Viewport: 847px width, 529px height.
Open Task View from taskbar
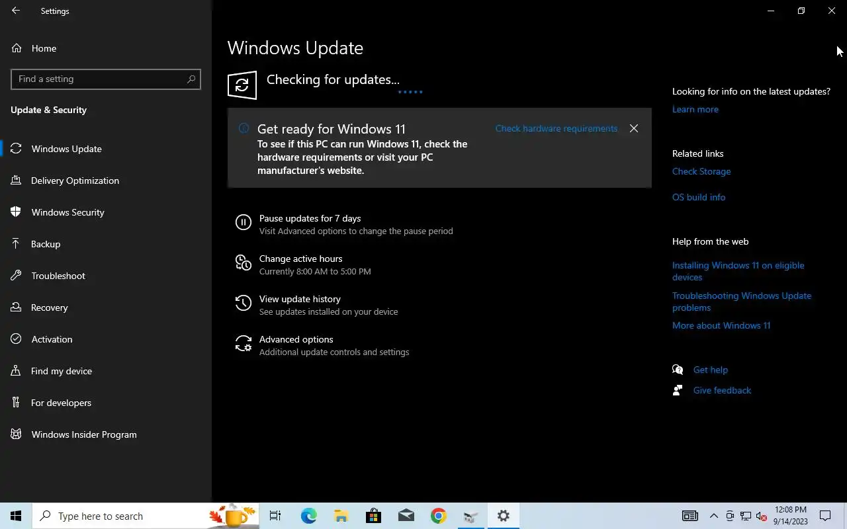click(x=275, y=516)
